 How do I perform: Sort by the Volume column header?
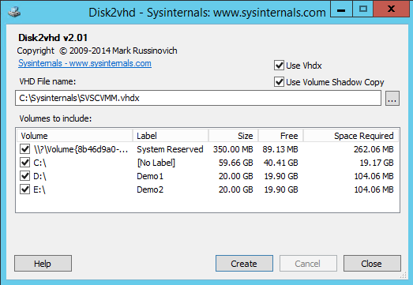(74, 136)
